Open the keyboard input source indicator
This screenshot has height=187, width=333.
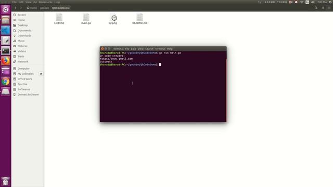pos(308,2)
